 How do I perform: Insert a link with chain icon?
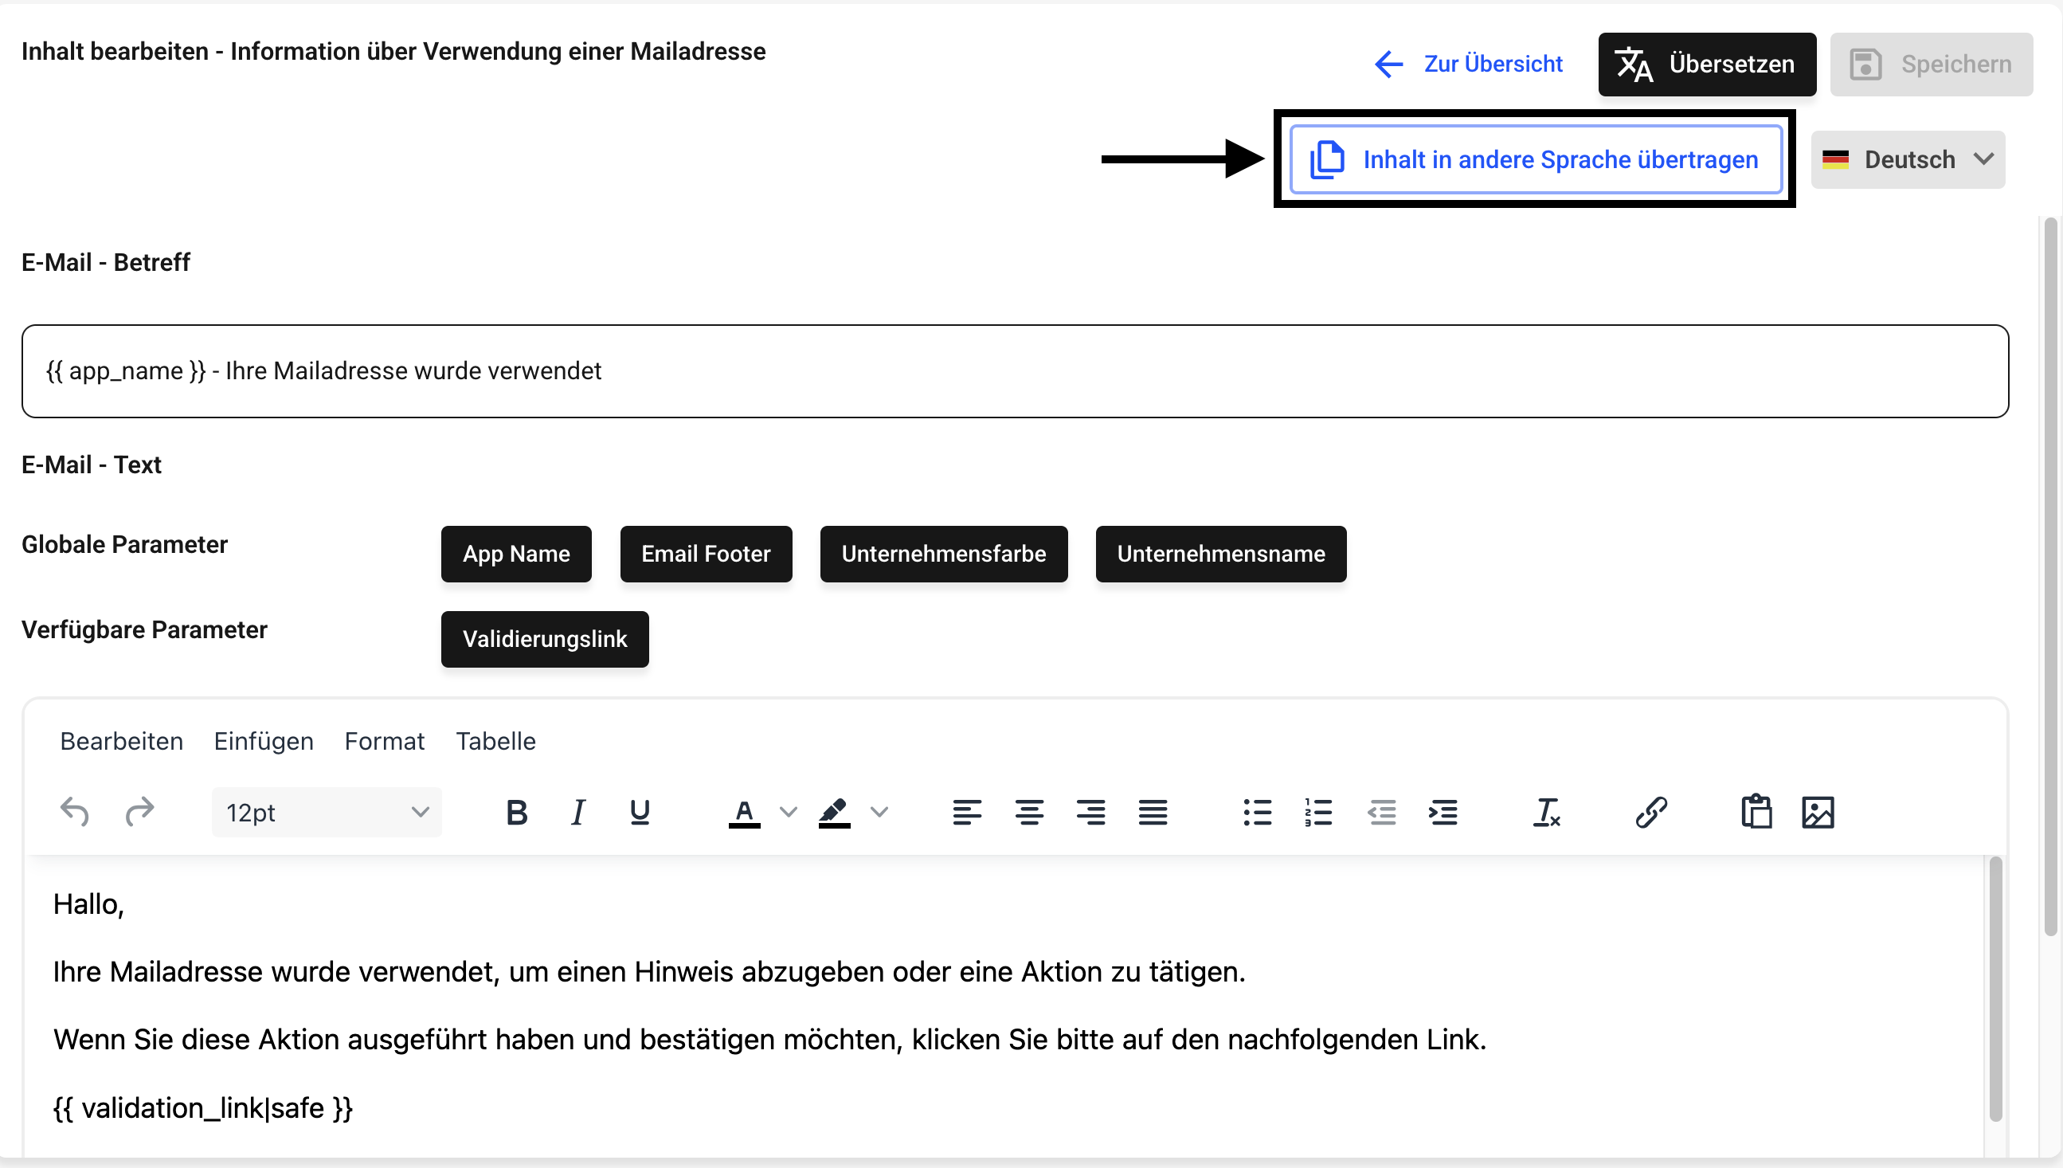(x=1651, y=812)
